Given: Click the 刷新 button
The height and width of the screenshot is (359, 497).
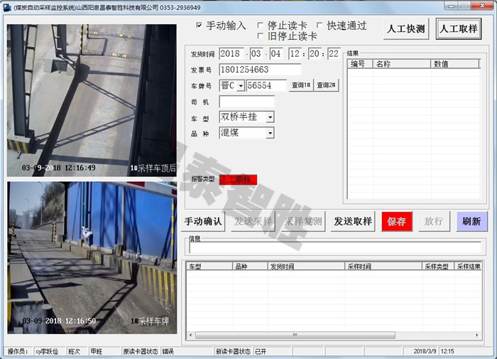Looking at the screenshot, I should [472, 221].
